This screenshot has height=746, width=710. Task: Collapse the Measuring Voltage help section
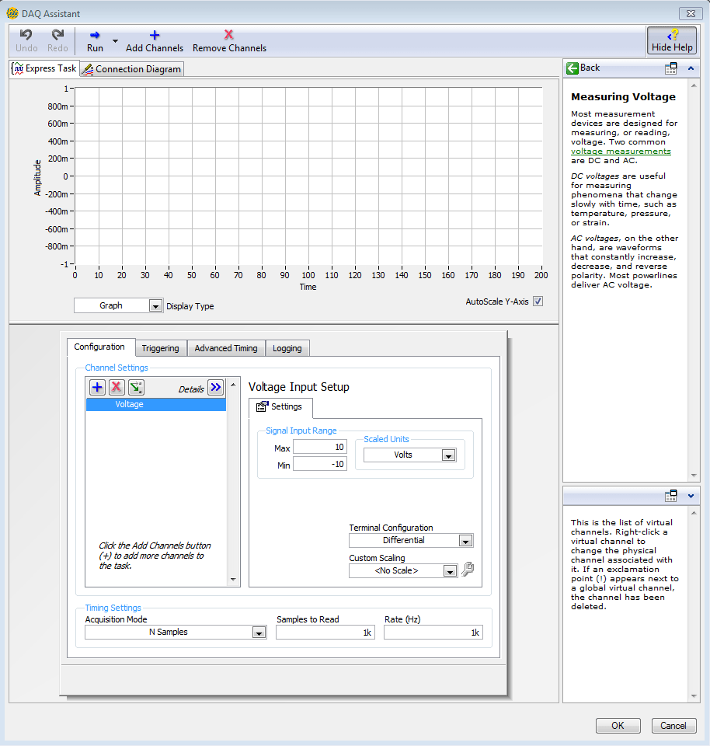click(x=690, y=68)
